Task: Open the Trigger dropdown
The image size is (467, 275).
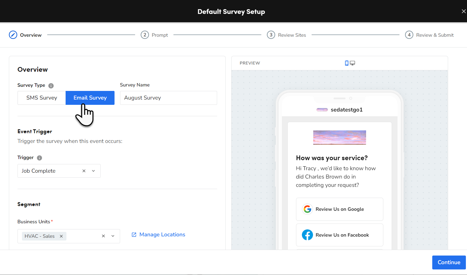Action: click(93, 171)
